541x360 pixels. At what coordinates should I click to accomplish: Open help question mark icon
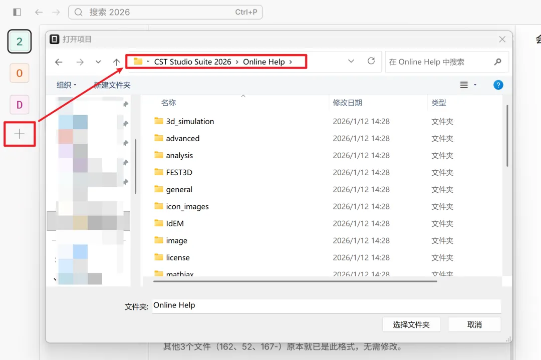[x=498, y=85]
